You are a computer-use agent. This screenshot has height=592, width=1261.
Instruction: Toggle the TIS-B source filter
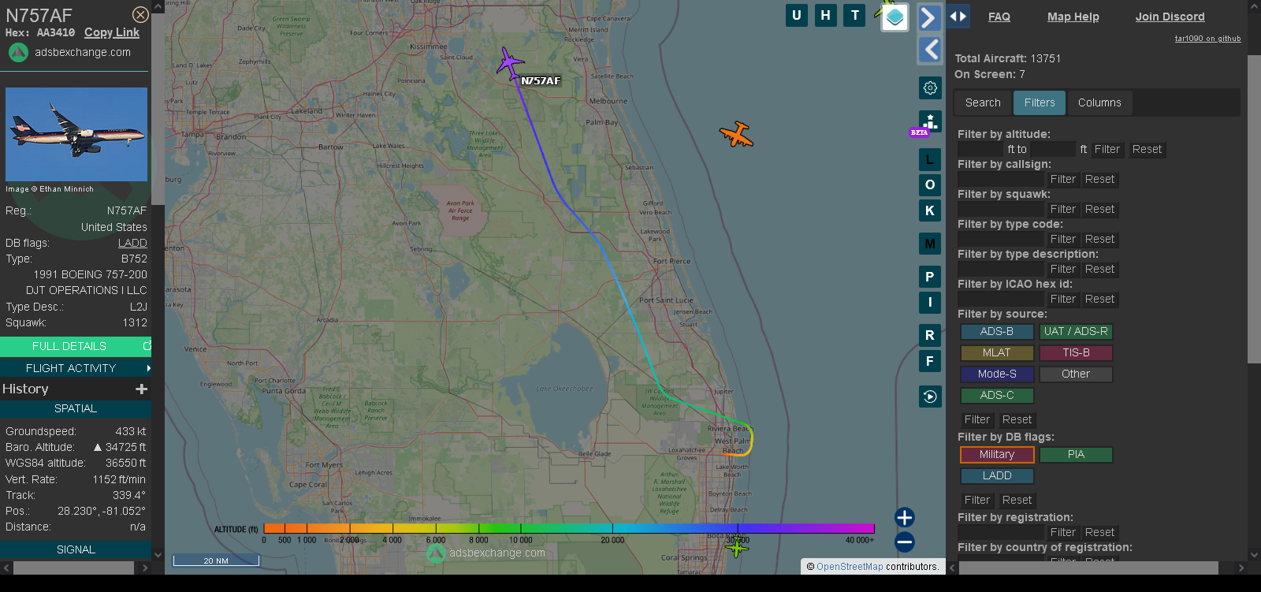pos(1076,353)
